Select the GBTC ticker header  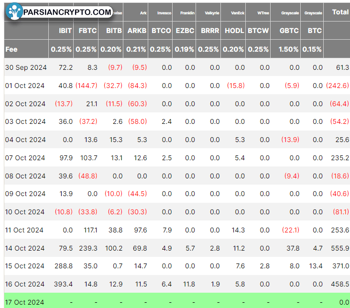point(289,31)
